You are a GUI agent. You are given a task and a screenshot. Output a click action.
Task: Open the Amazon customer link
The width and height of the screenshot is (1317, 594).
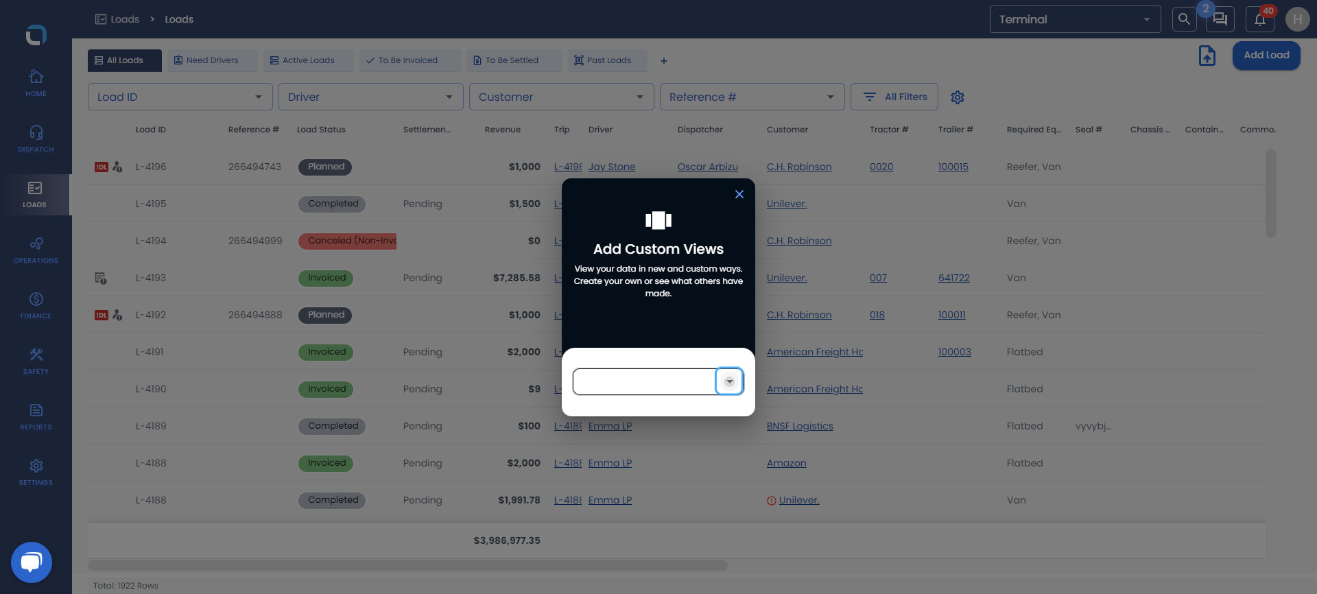[x=786, y=463]
